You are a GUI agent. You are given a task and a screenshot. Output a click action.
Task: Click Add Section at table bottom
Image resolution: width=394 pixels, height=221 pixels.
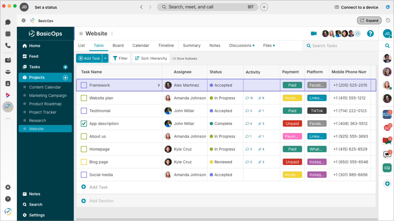[x=101, y=201]
